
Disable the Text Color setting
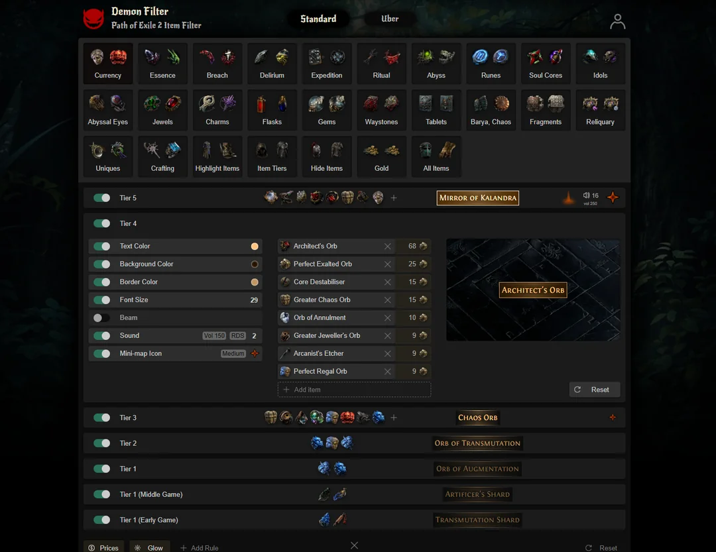click(102, 246)
